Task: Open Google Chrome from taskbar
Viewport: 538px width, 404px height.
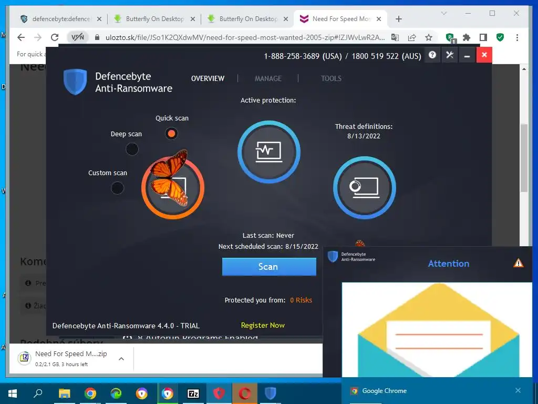Action: click(x=90, y=393)
